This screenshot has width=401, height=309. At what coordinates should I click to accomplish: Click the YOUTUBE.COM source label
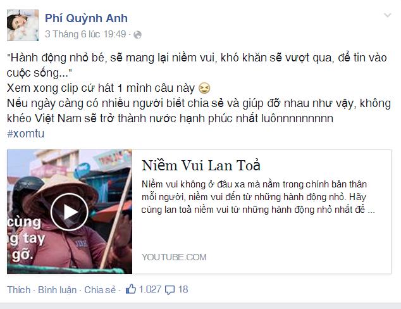point(174,257)
